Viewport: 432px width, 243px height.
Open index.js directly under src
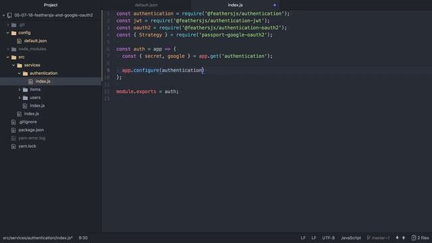[32, 113]
